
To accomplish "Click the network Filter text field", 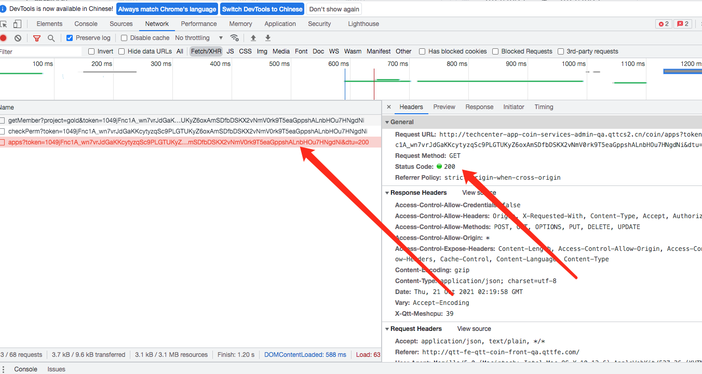I will point(40,51).
